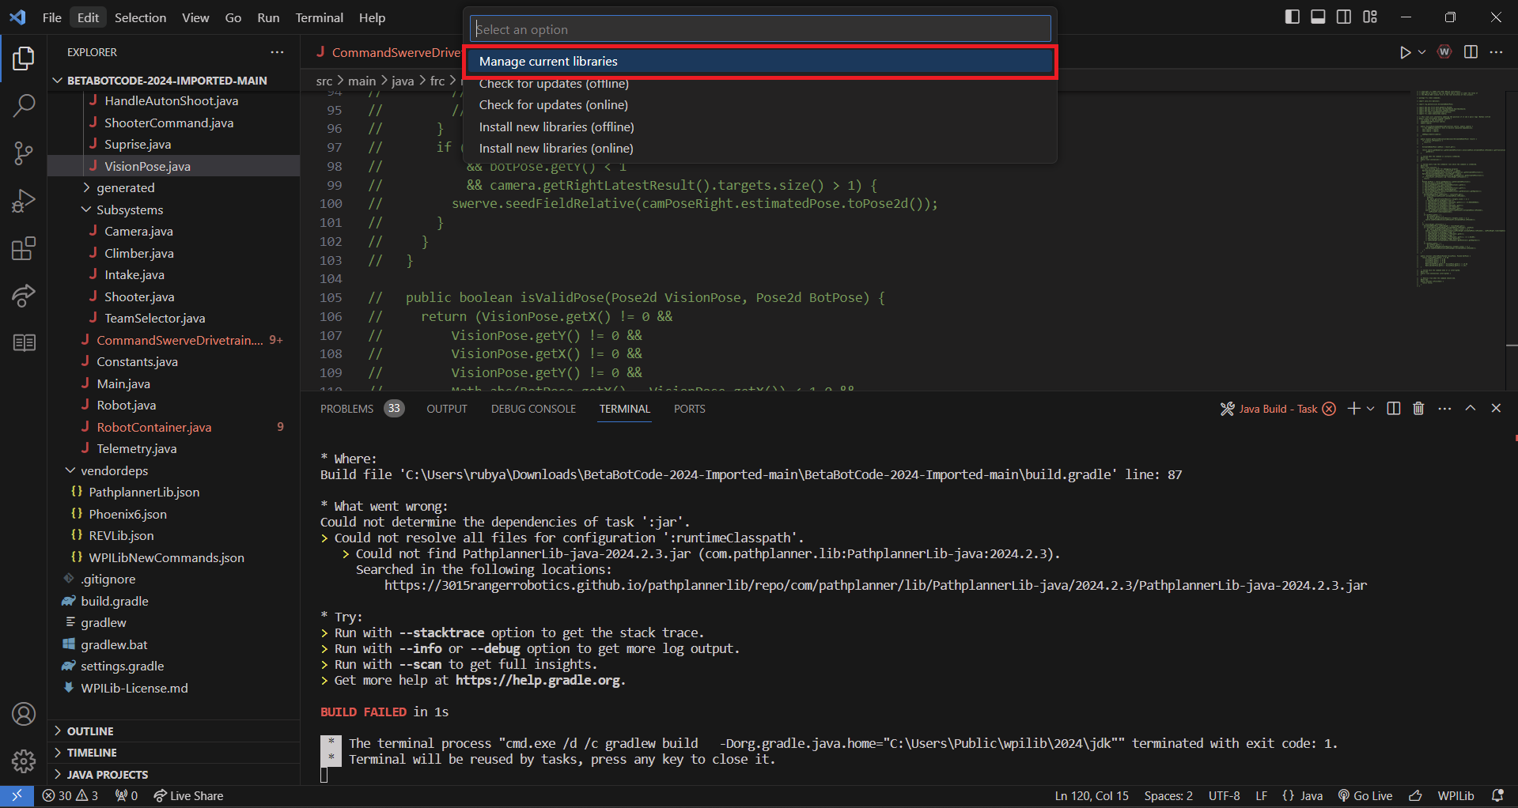Split the editor right
1518x808 pixels.
(1471, 52)
